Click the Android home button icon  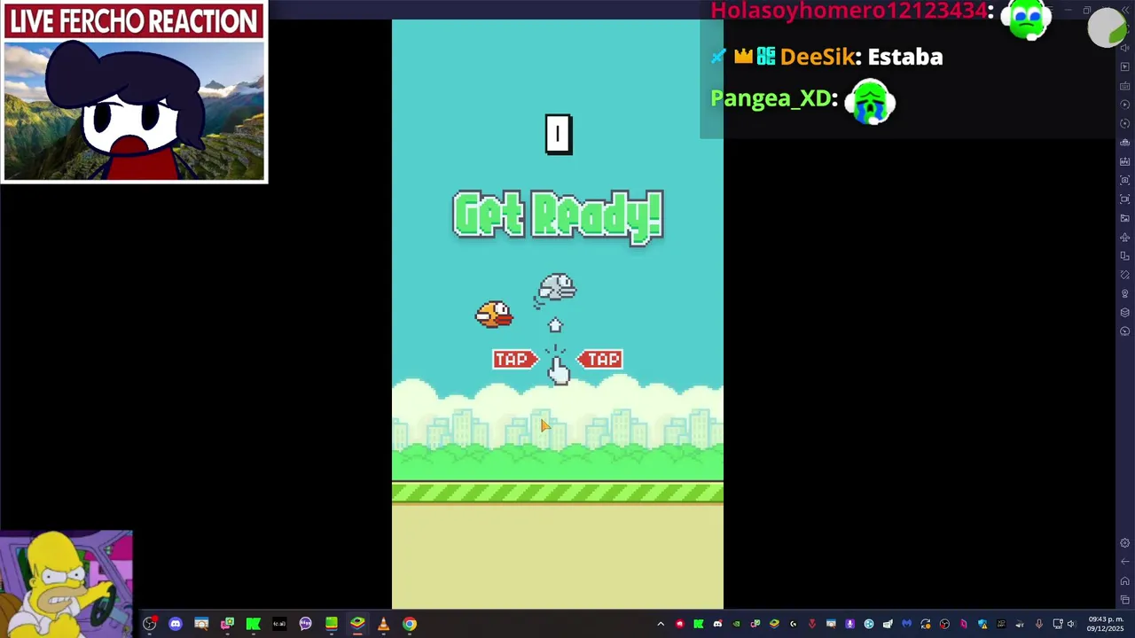[x=1125, y=581]
